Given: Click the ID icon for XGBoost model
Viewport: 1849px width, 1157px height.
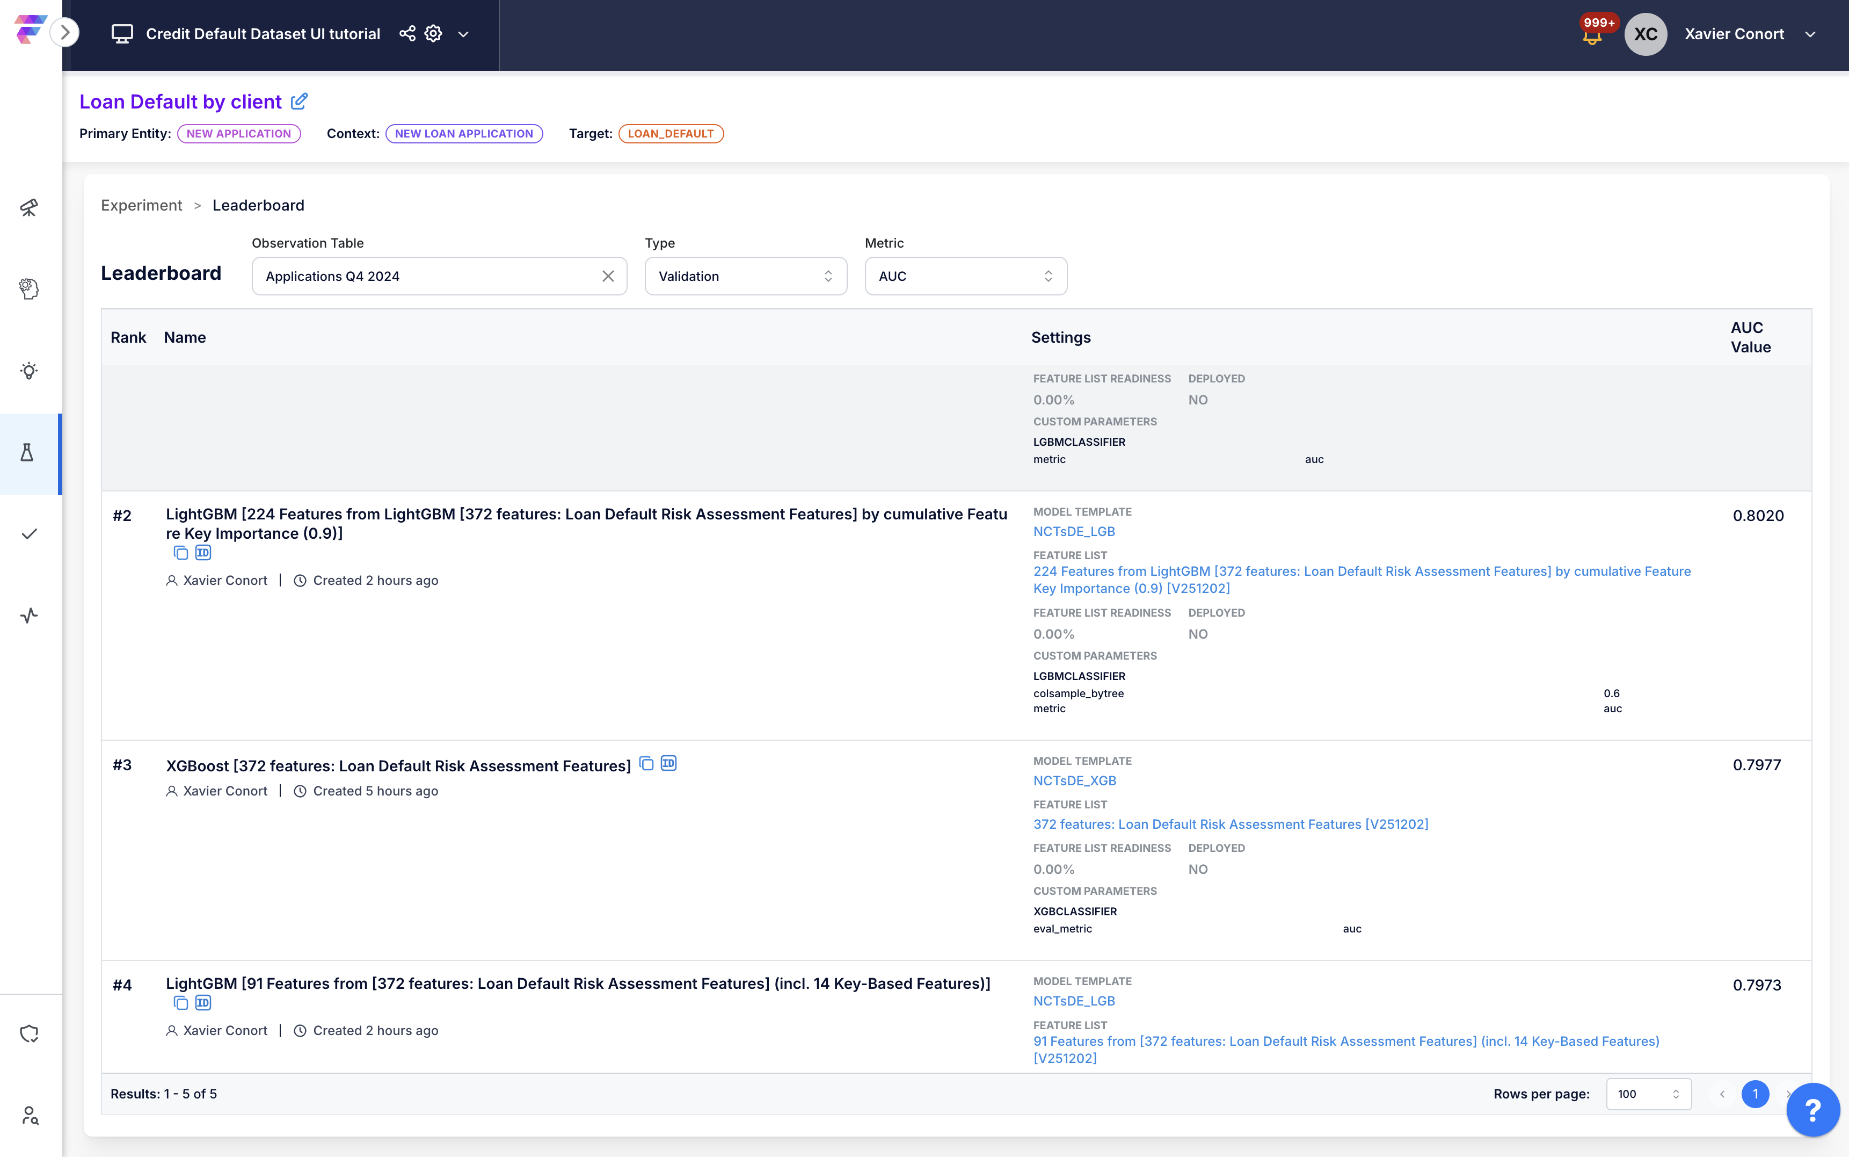Looking at the screenshot, I should click(668, 764).
